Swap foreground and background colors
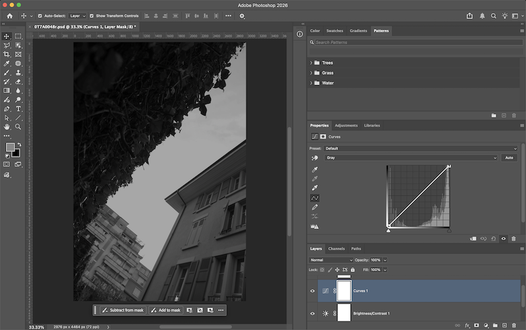Screen dimensions: 526x330 pyautogui.click(x=20, y=145)
